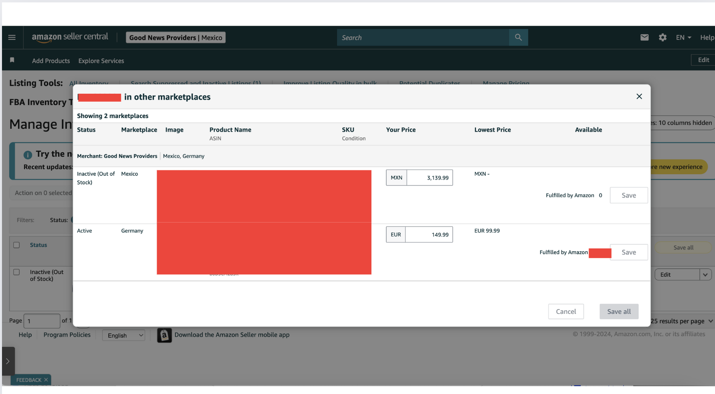This screenshot has width=715, height=394.
Task: Click the Germany marketplace cell
Action: tap(132, 231)
